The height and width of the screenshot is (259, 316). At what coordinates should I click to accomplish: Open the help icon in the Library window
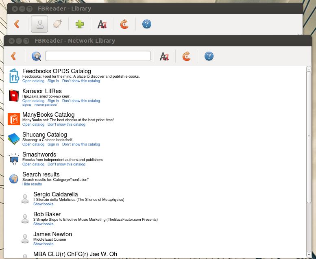pos(147,24)
